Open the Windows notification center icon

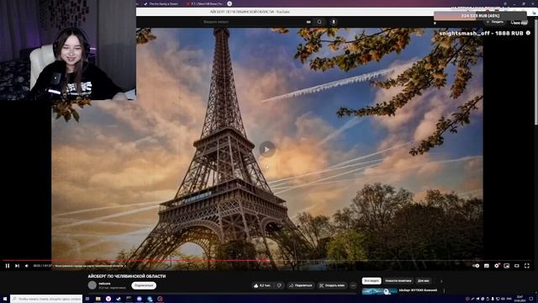(531, 299)
